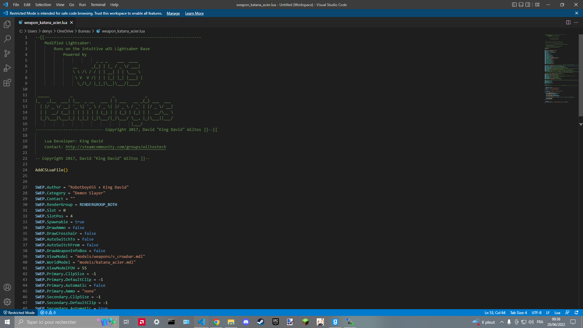This screenshot has height=328, width=583.
Task: Toggle the secondary side bar
Action: pos(528,5)
